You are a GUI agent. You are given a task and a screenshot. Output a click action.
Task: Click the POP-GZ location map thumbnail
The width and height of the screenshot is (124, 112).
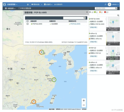coord(113,53)
